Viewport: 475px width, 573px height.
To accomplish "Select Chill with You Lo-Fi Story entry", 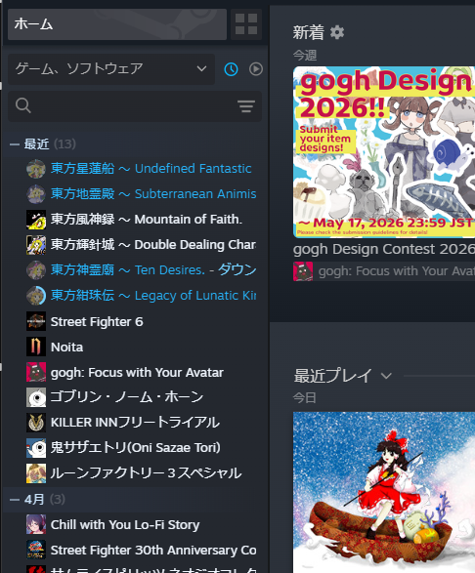I will pos(125,525).
